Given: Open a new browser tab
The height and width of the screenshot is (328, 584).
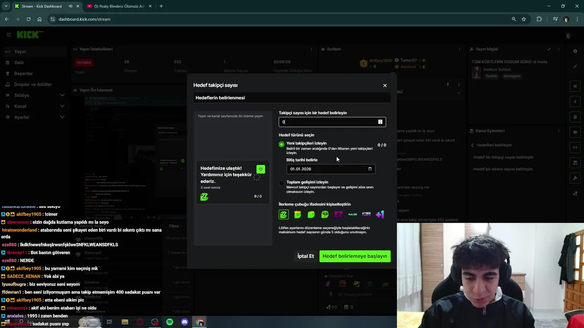Looking at the screenshot, I should tap(161, 6).
